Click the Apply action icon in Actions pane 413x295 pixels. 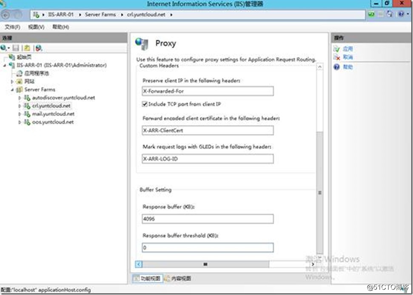tap(336, 49)
